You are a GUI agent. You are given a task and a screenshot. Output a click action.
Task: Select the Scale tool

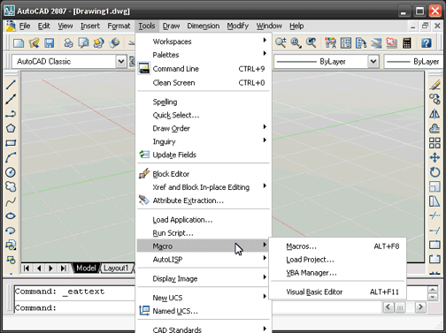click(x=434, y=186)
